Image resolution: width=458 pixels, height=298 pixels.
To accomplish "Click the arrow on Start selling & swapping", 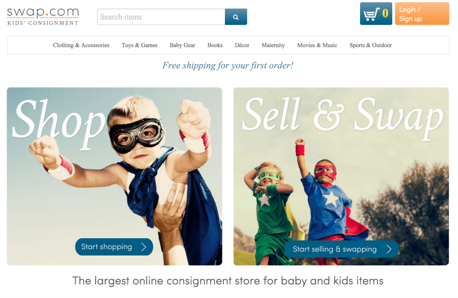I will (x=389, y=249).
